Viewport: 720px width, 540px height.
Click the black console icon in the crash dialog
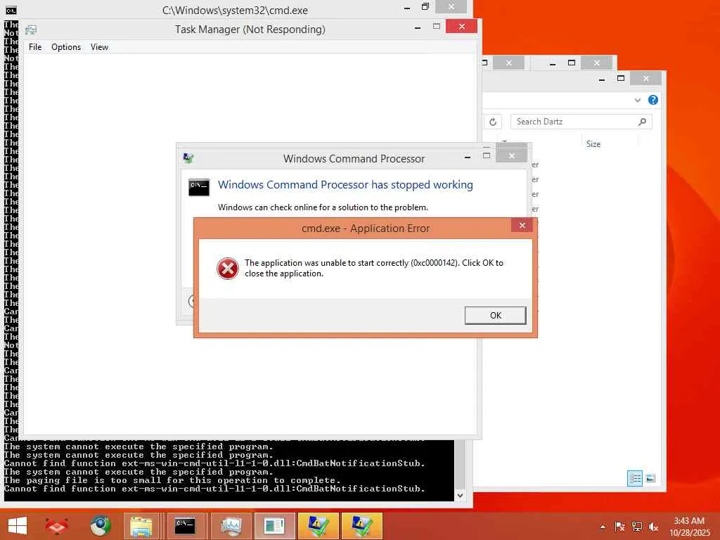(199, 187)
